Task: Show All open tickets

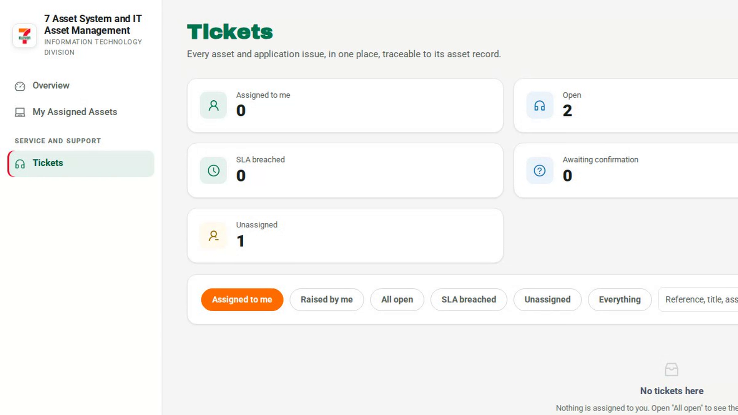Action: (397, 300)
